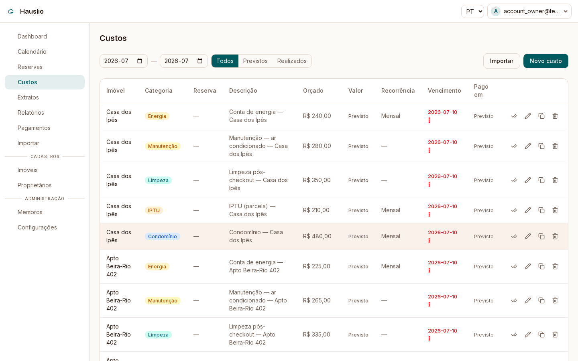Mark R$ 225,00 Energia cost as paid
Image resolution: width=578 pixels, height=361 pixels.
click(514, 266)
